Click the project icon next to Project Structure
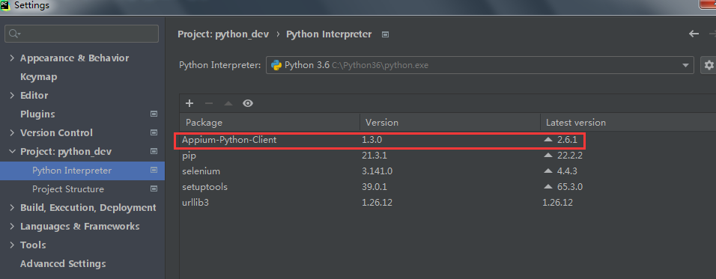Image resolution: width=716 pixels, height=279 pixels. coord(154,188)
